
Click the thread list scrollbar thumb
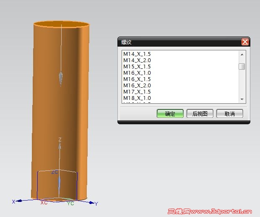(x=242, y=66)
